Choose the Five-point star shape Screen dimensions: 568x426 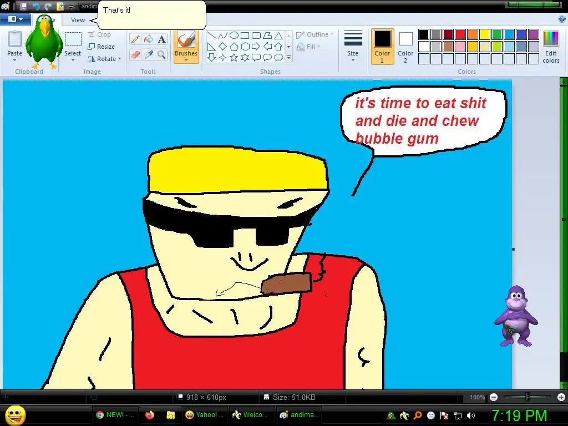(234, 57)
